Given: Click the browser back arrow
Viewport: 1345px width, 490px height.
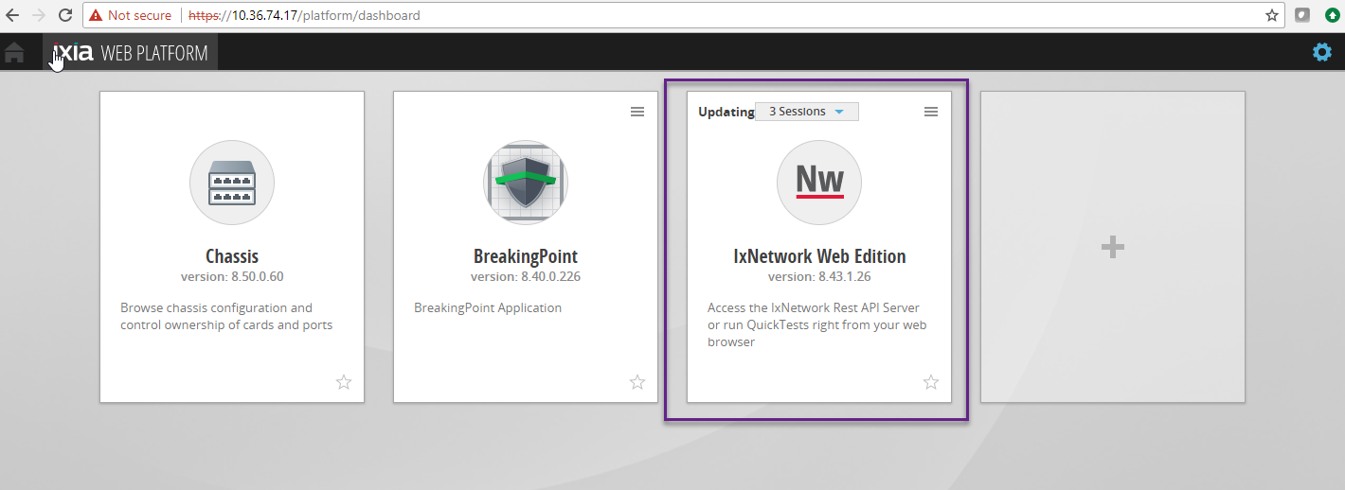Looking at the screenshot, I should (13, 15).
